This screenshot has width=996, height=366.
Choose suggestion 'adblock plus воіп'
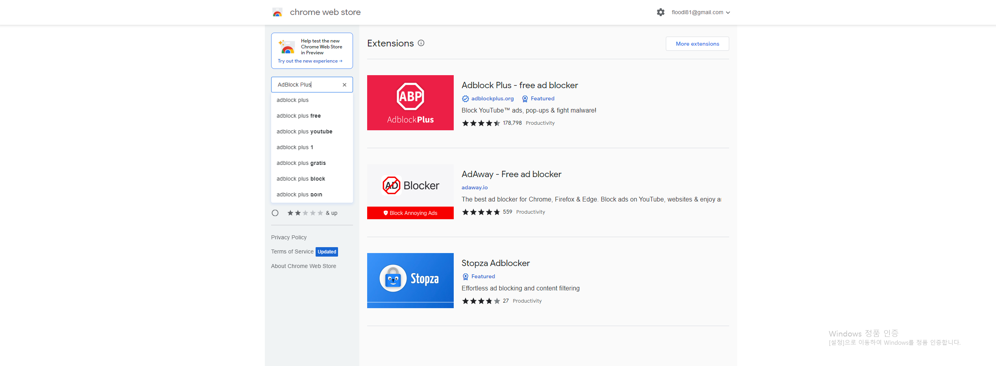coord(312,194)
